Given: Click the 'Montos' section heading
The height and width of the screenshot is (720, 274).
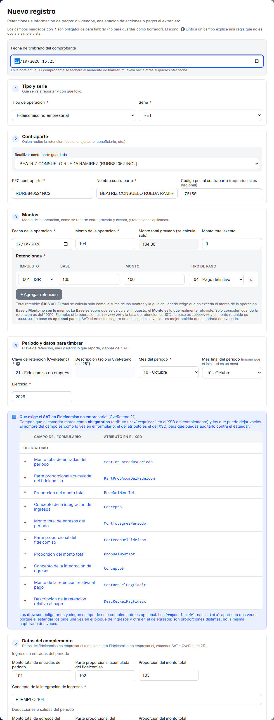Looking at the screenshot, I should tap(30, 215).
